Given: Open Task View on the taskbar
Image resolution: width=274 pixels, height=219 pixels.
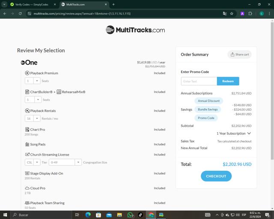Looking at the screenshot, I should (x=77, y=215).
